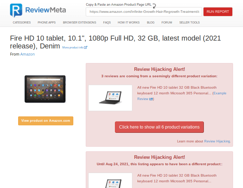
Task: Click the Fire HD 10 tablet product image
Action: pyautogui.click(x=45, y=89)
